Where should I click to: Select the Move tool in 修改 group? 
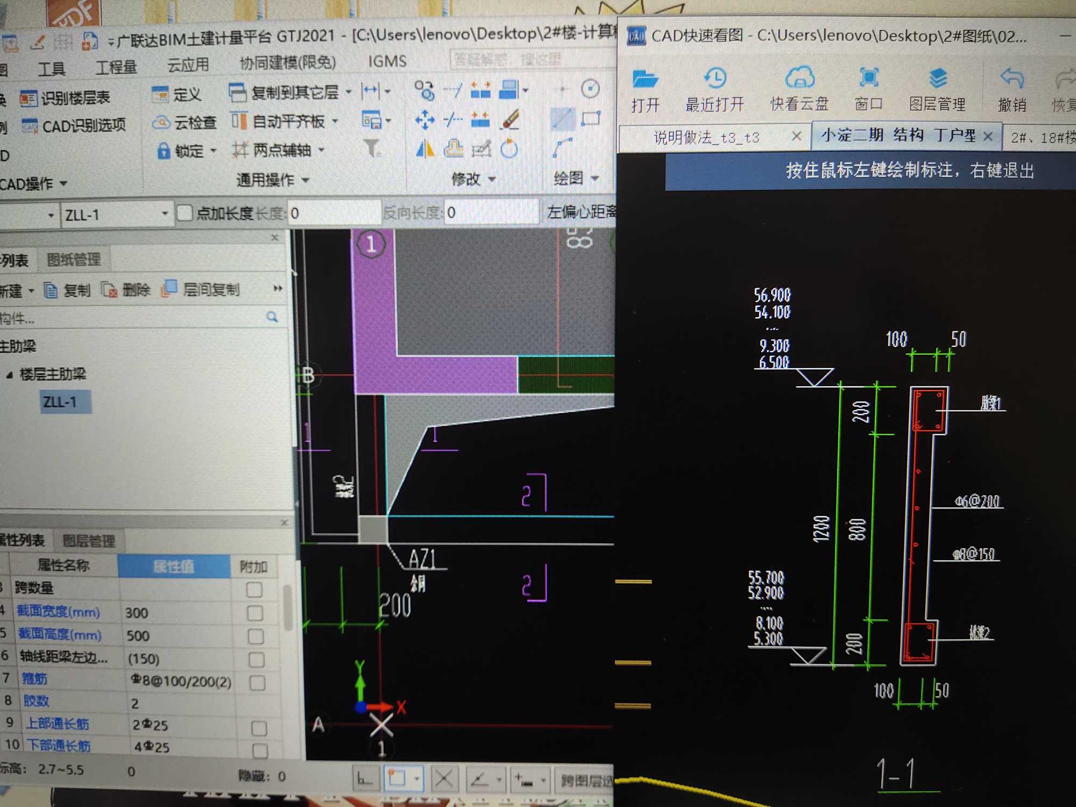pyautogui.click(x=424, y=119)
